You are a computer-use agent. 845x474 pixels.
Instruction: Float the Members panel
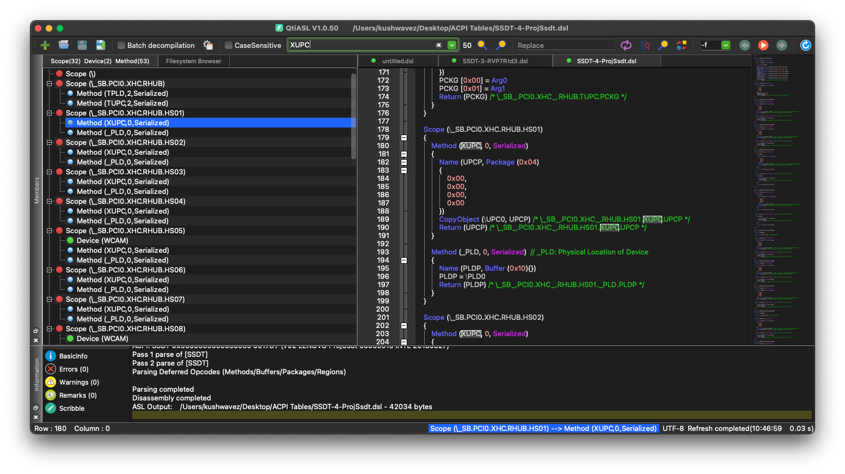pos(36,331)
